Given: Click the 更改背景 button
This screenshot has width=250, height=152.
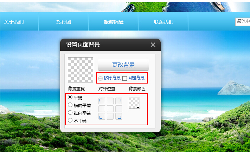Looking at the screenshot, I should tap(123, 65).
